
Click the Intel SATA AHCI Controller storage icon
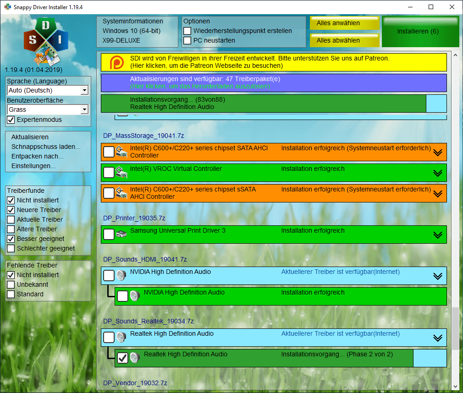point(121,152)
